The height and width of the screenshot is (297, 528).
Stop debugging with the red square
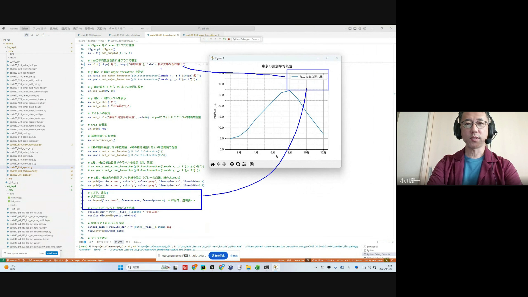pyautogui.click(x=229, y=39)
